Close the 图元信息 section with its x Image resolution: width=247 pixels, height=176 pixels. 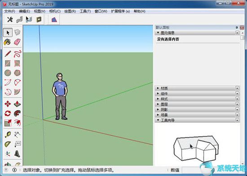coord(237,33)
